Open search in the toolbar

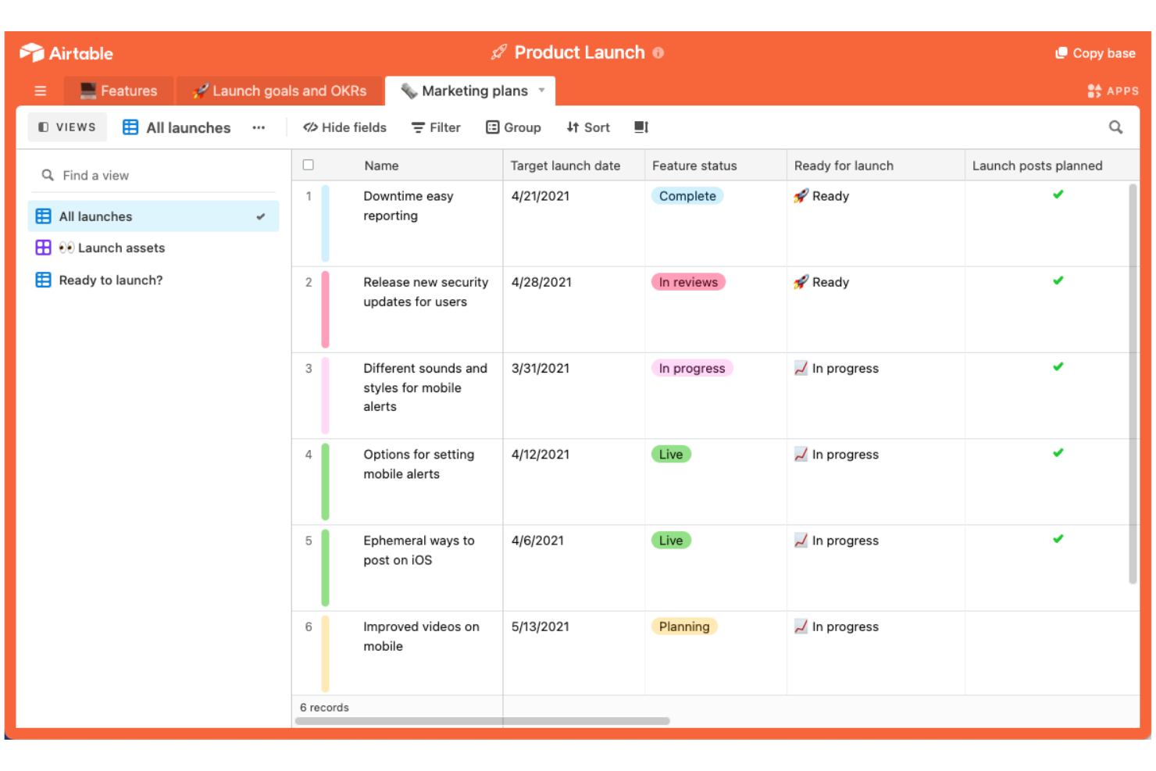coord(1115,127)
